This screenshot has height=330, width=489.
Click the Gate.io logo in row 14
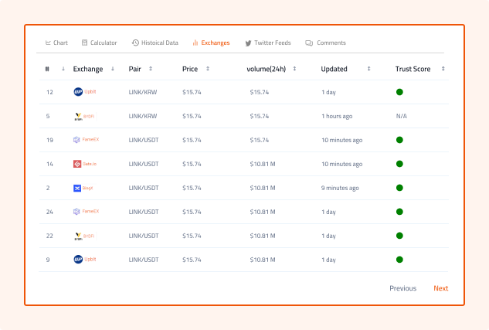coord(77,164)
